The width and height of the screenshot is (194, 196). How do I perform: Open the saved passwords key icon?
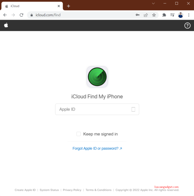point(137,15)
